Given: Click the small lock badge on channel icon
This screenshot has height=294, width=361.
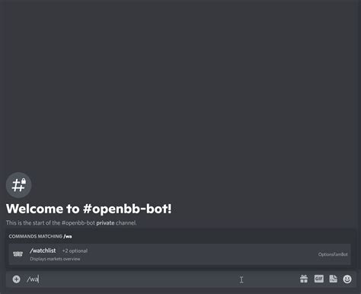Looking at the screenshot, I should pyautogui.click(x=24, y=181).
